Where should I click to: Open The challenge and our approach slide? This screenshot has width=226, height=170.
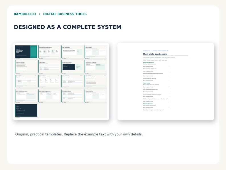coord(96,66)
